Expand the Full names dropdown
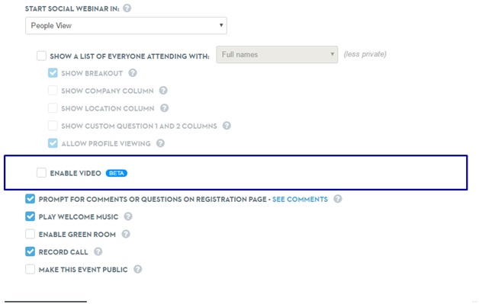The height and width of the screenshot is (304, 479). [277, 55]
